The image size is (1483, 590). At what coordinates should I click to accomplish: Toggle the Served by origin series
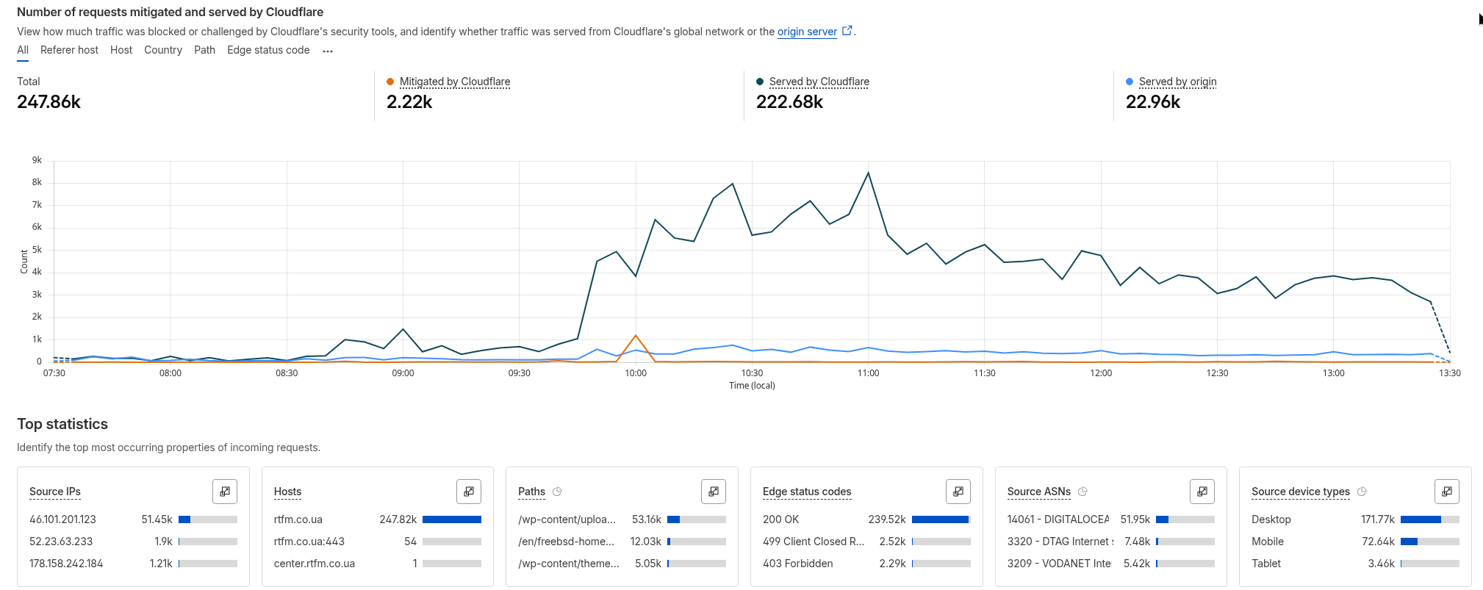click(x=1177, y=82)
